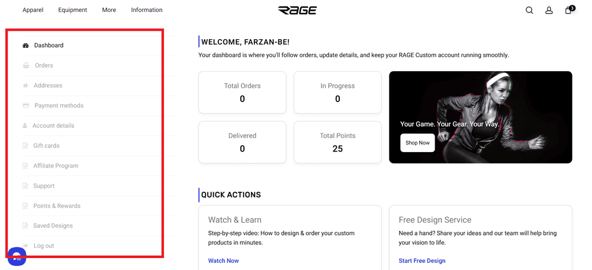Open the shopping bag cart icon
The width and height of the screenshot is (592, 270).
pos(568,10)
